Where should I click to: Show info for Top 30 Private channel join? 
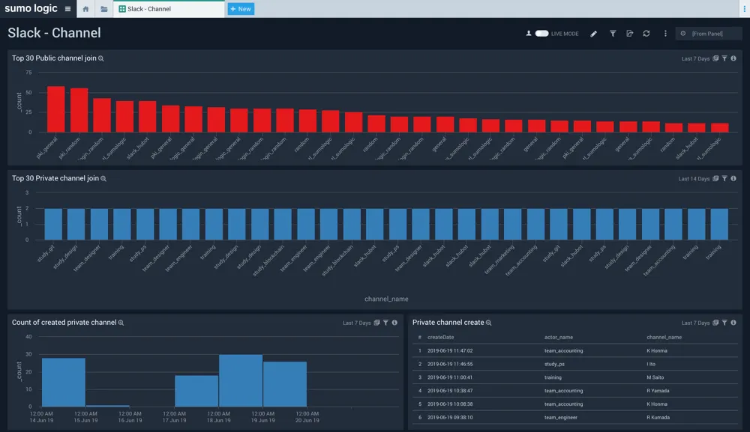733,178
